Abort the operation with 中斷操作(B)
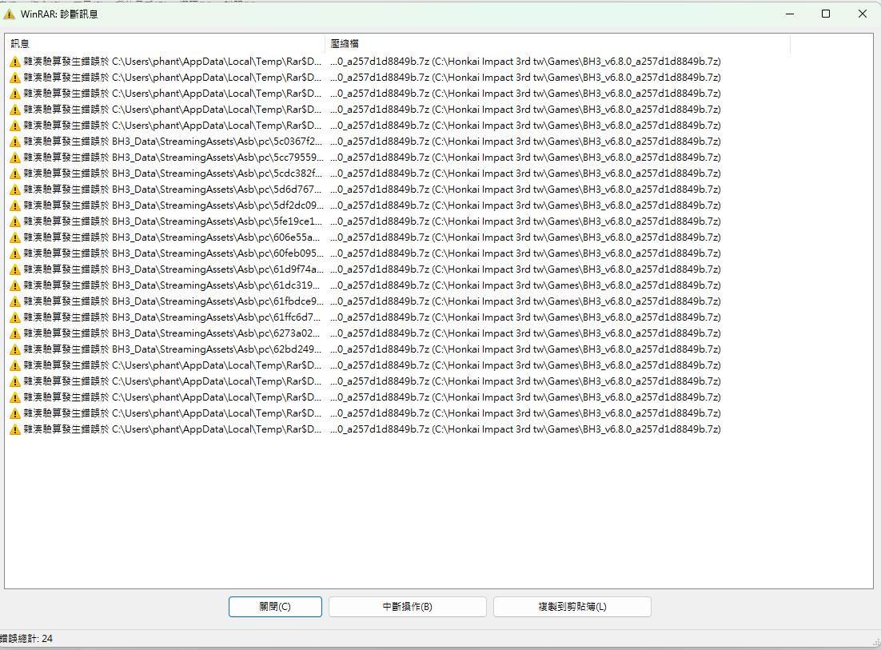The image size is (881, 650). pos(407,607)
